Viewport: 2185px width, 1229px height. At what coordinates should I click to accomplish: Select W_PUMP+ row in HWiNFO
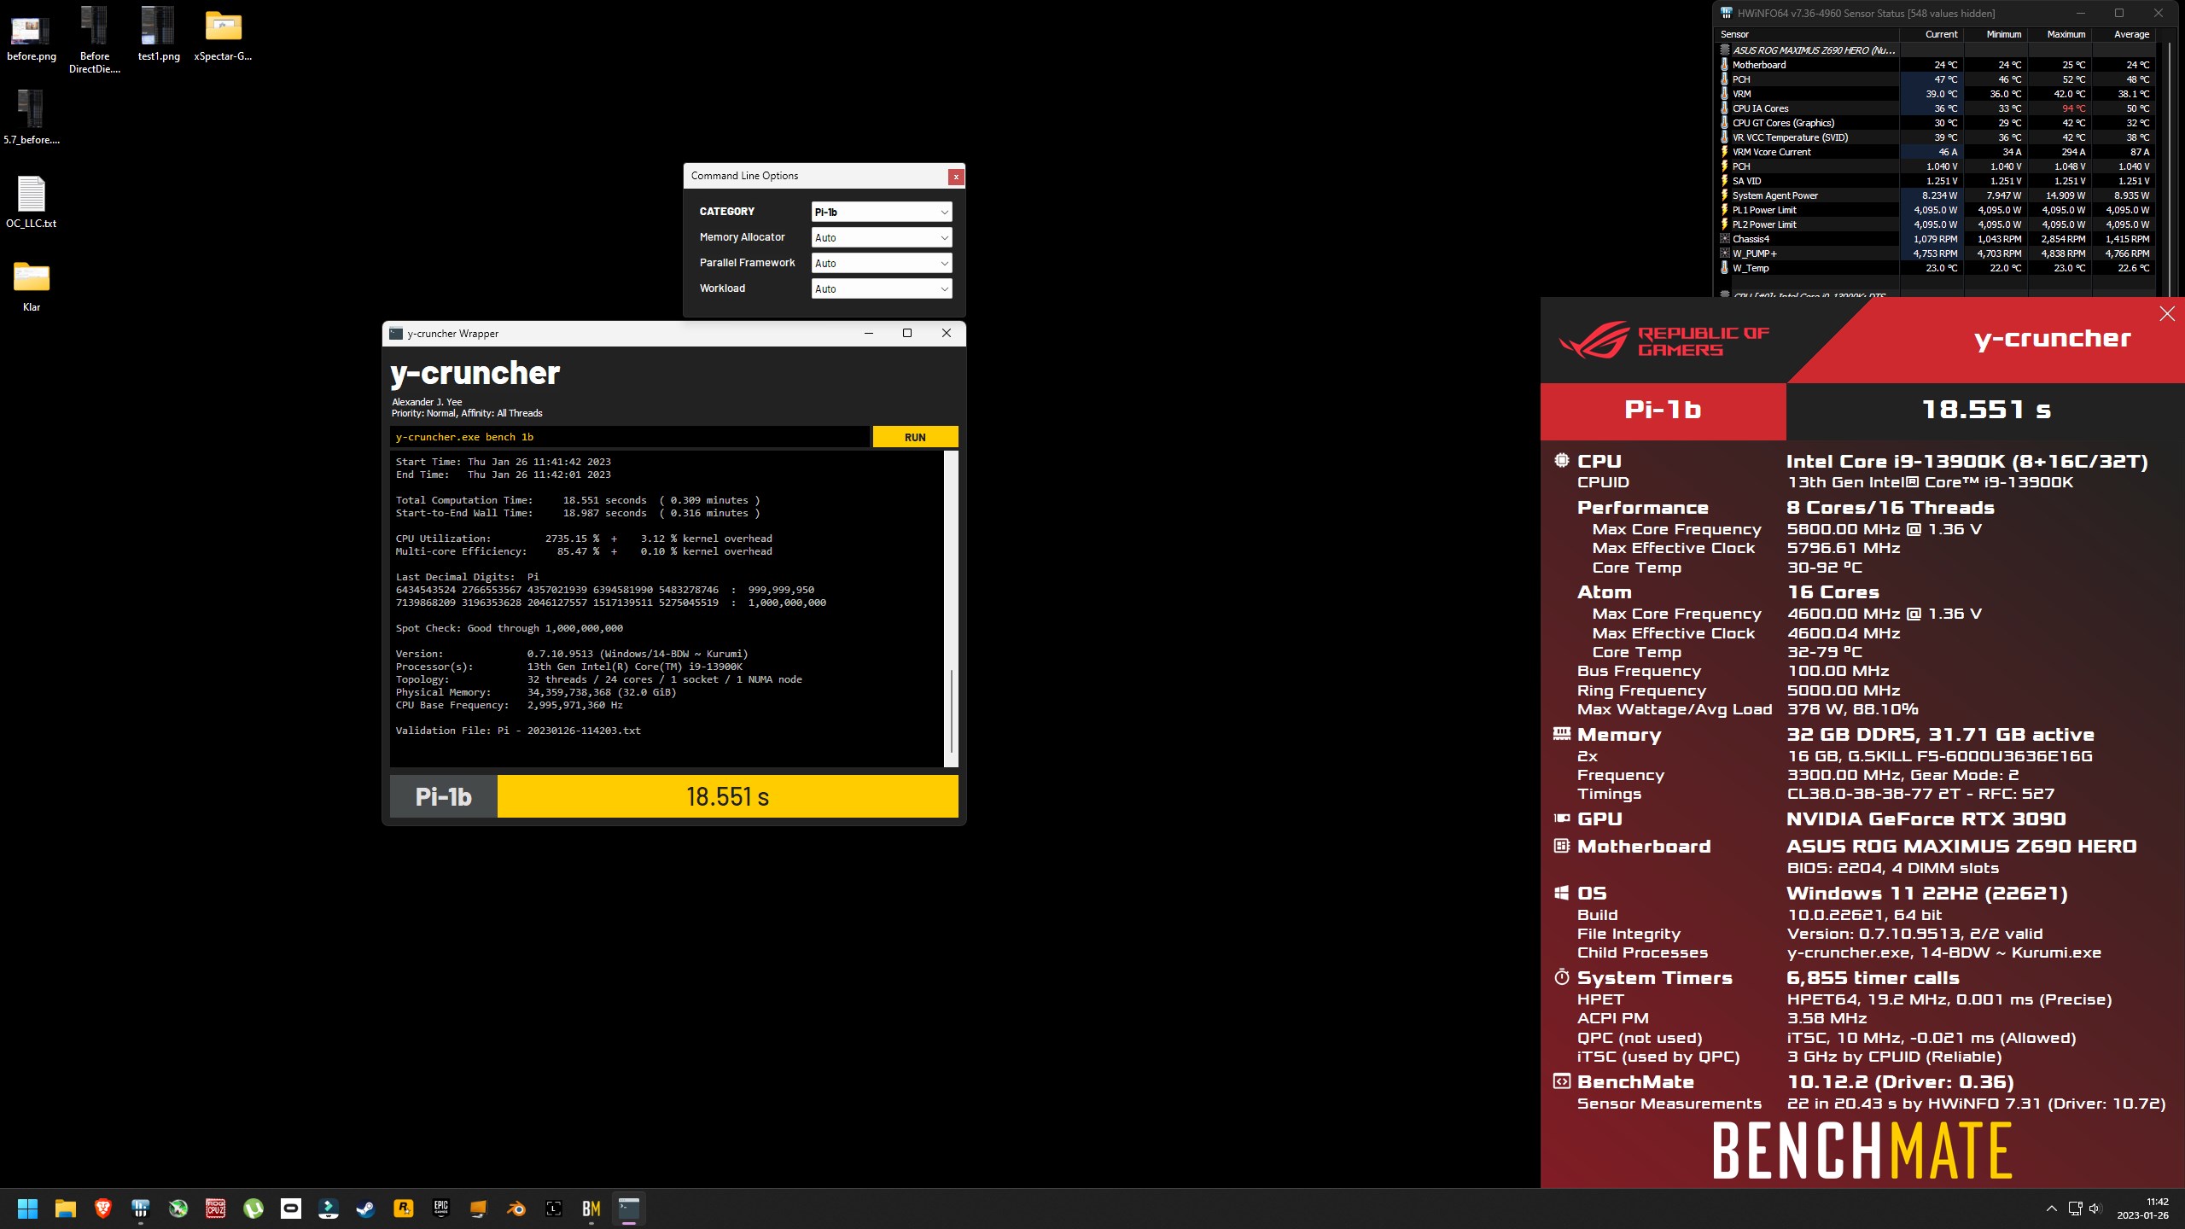[x=1936, y=253]
